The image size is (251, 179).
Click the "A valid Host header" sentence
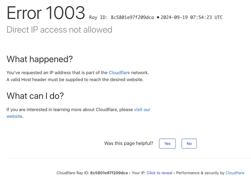coord(75,80)
